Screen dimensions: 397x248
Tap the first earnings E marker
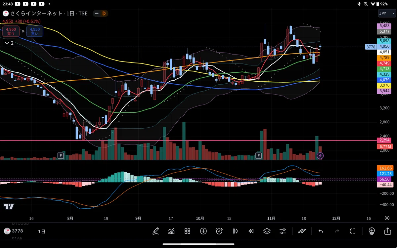pos(60,155)
